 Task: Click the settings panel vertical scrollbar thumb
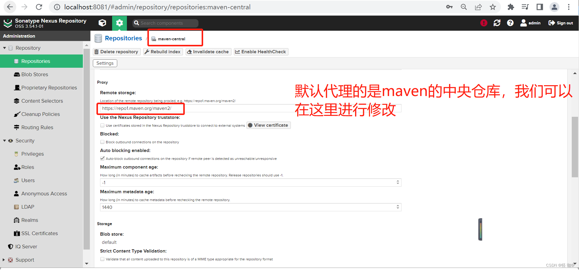(575, 147)
